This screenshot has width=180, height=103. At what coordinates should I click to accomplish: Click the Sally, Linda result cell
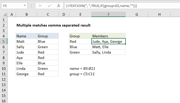pos(109,52)
